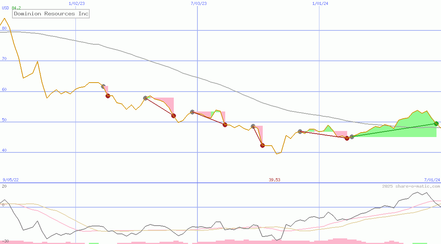Click the grey entry marker before 1/01/24
Screen dimensions: 441x244
point(300,131)
